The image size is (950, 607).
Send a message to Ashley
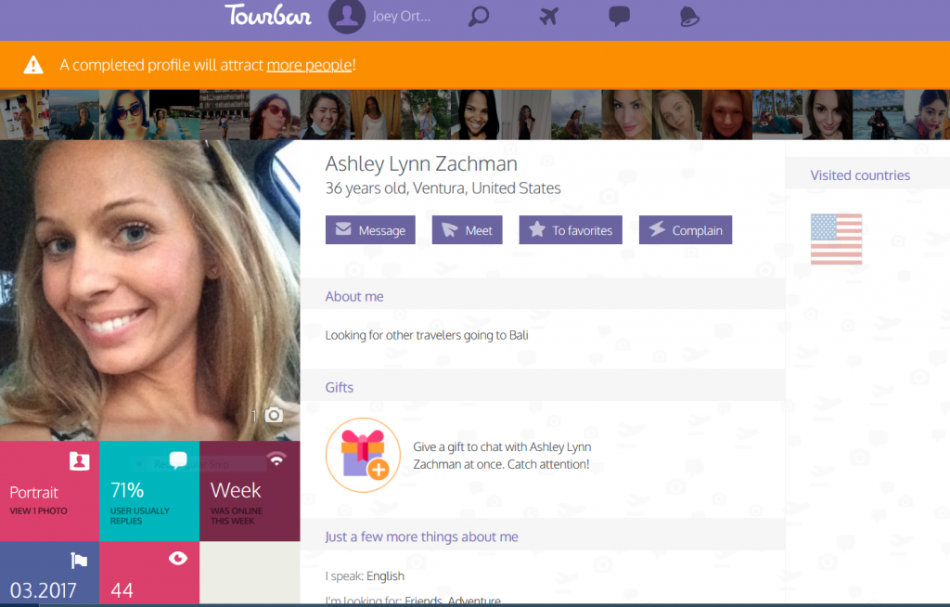click(370, 230)
